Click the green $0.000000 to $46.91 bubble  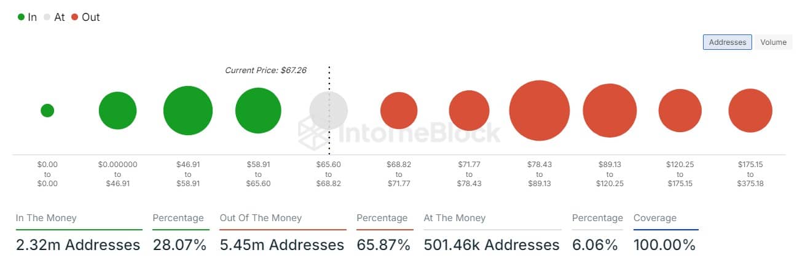(117, 111)
